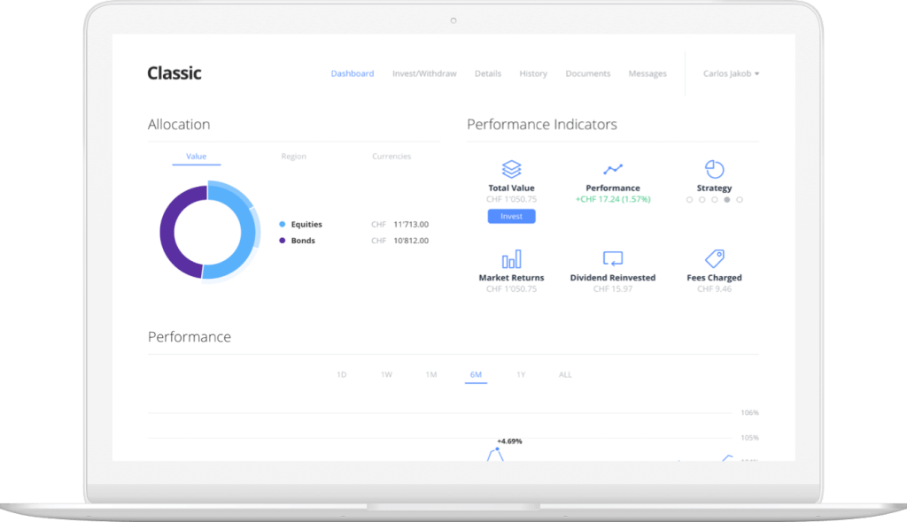Viewport: 907px width, 522px height.
Task: Click the Market Returns bar chart icon
Action: coord(511,259)
